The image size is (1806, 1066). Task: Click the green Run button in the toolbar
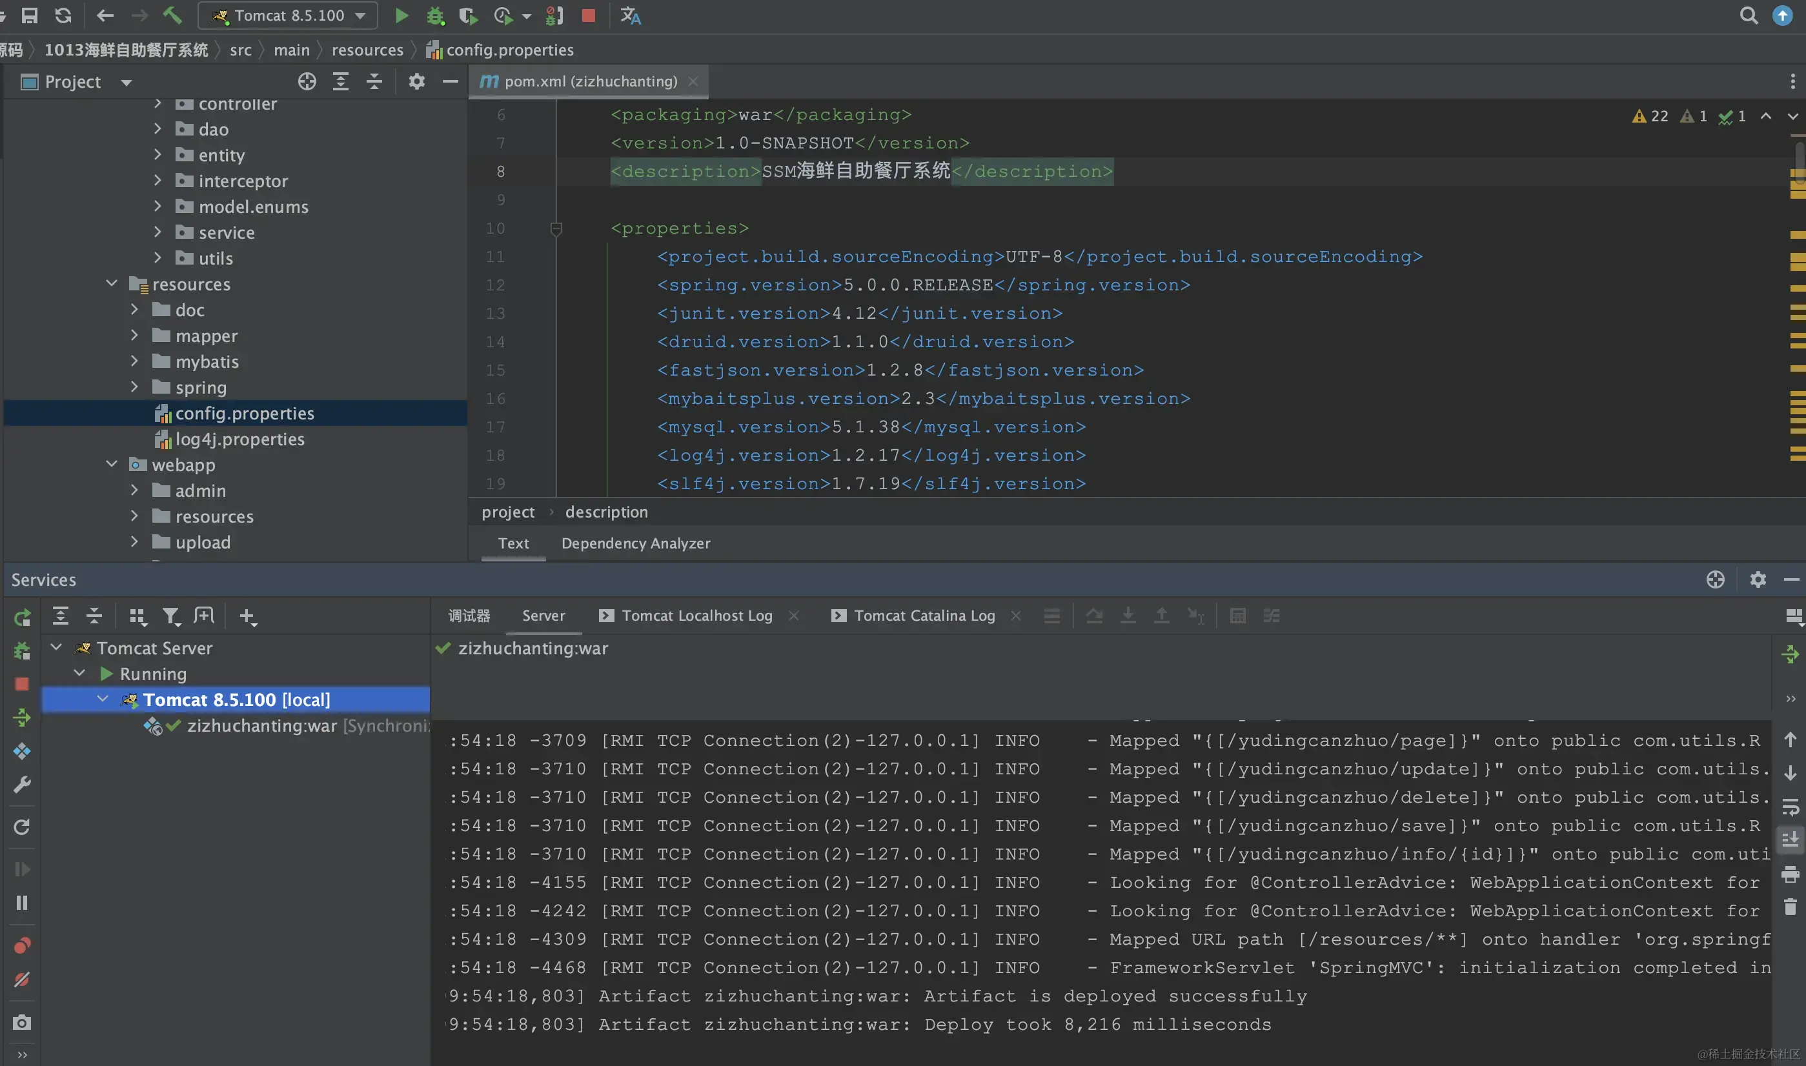coord(401,15)
